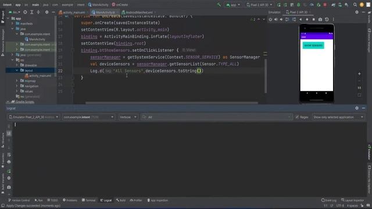Click Logcat screen capture camera icon
The image size is (372, 209).
pos(9,187)
